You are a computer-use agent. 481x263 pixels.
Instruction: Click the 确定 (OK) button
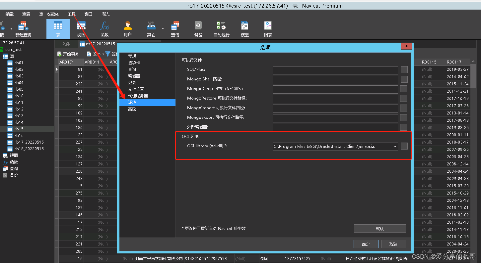click(x=366, y=244)
